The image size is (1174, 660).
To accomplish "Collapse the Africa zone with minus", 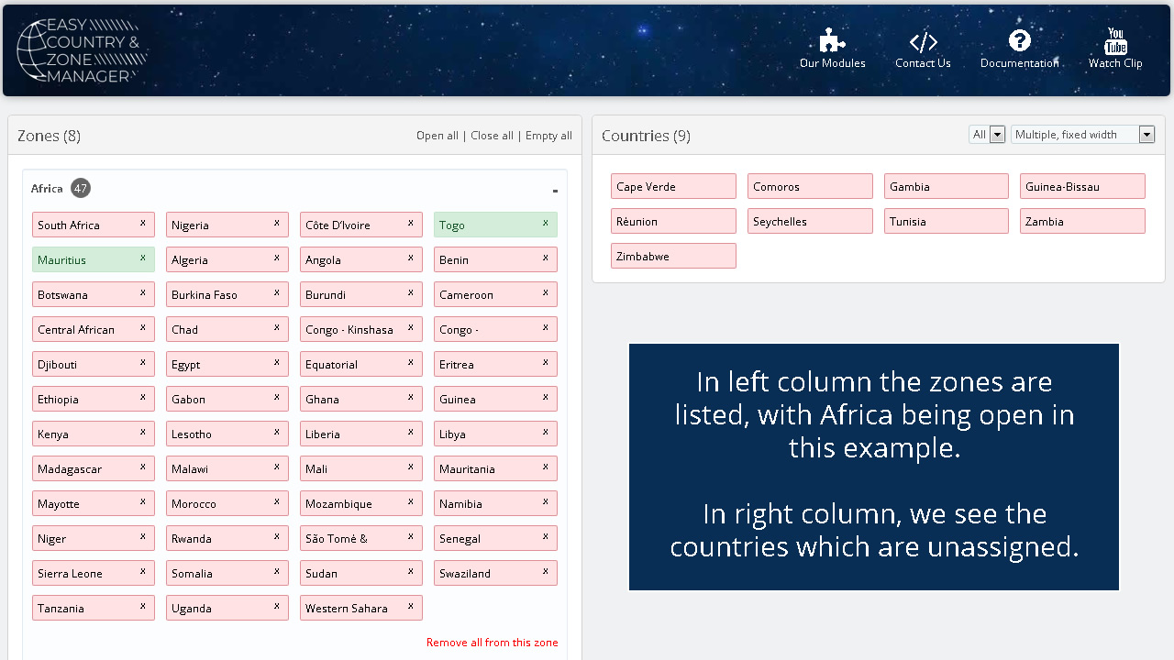I will pyautogui.click(x=555, y=191).
